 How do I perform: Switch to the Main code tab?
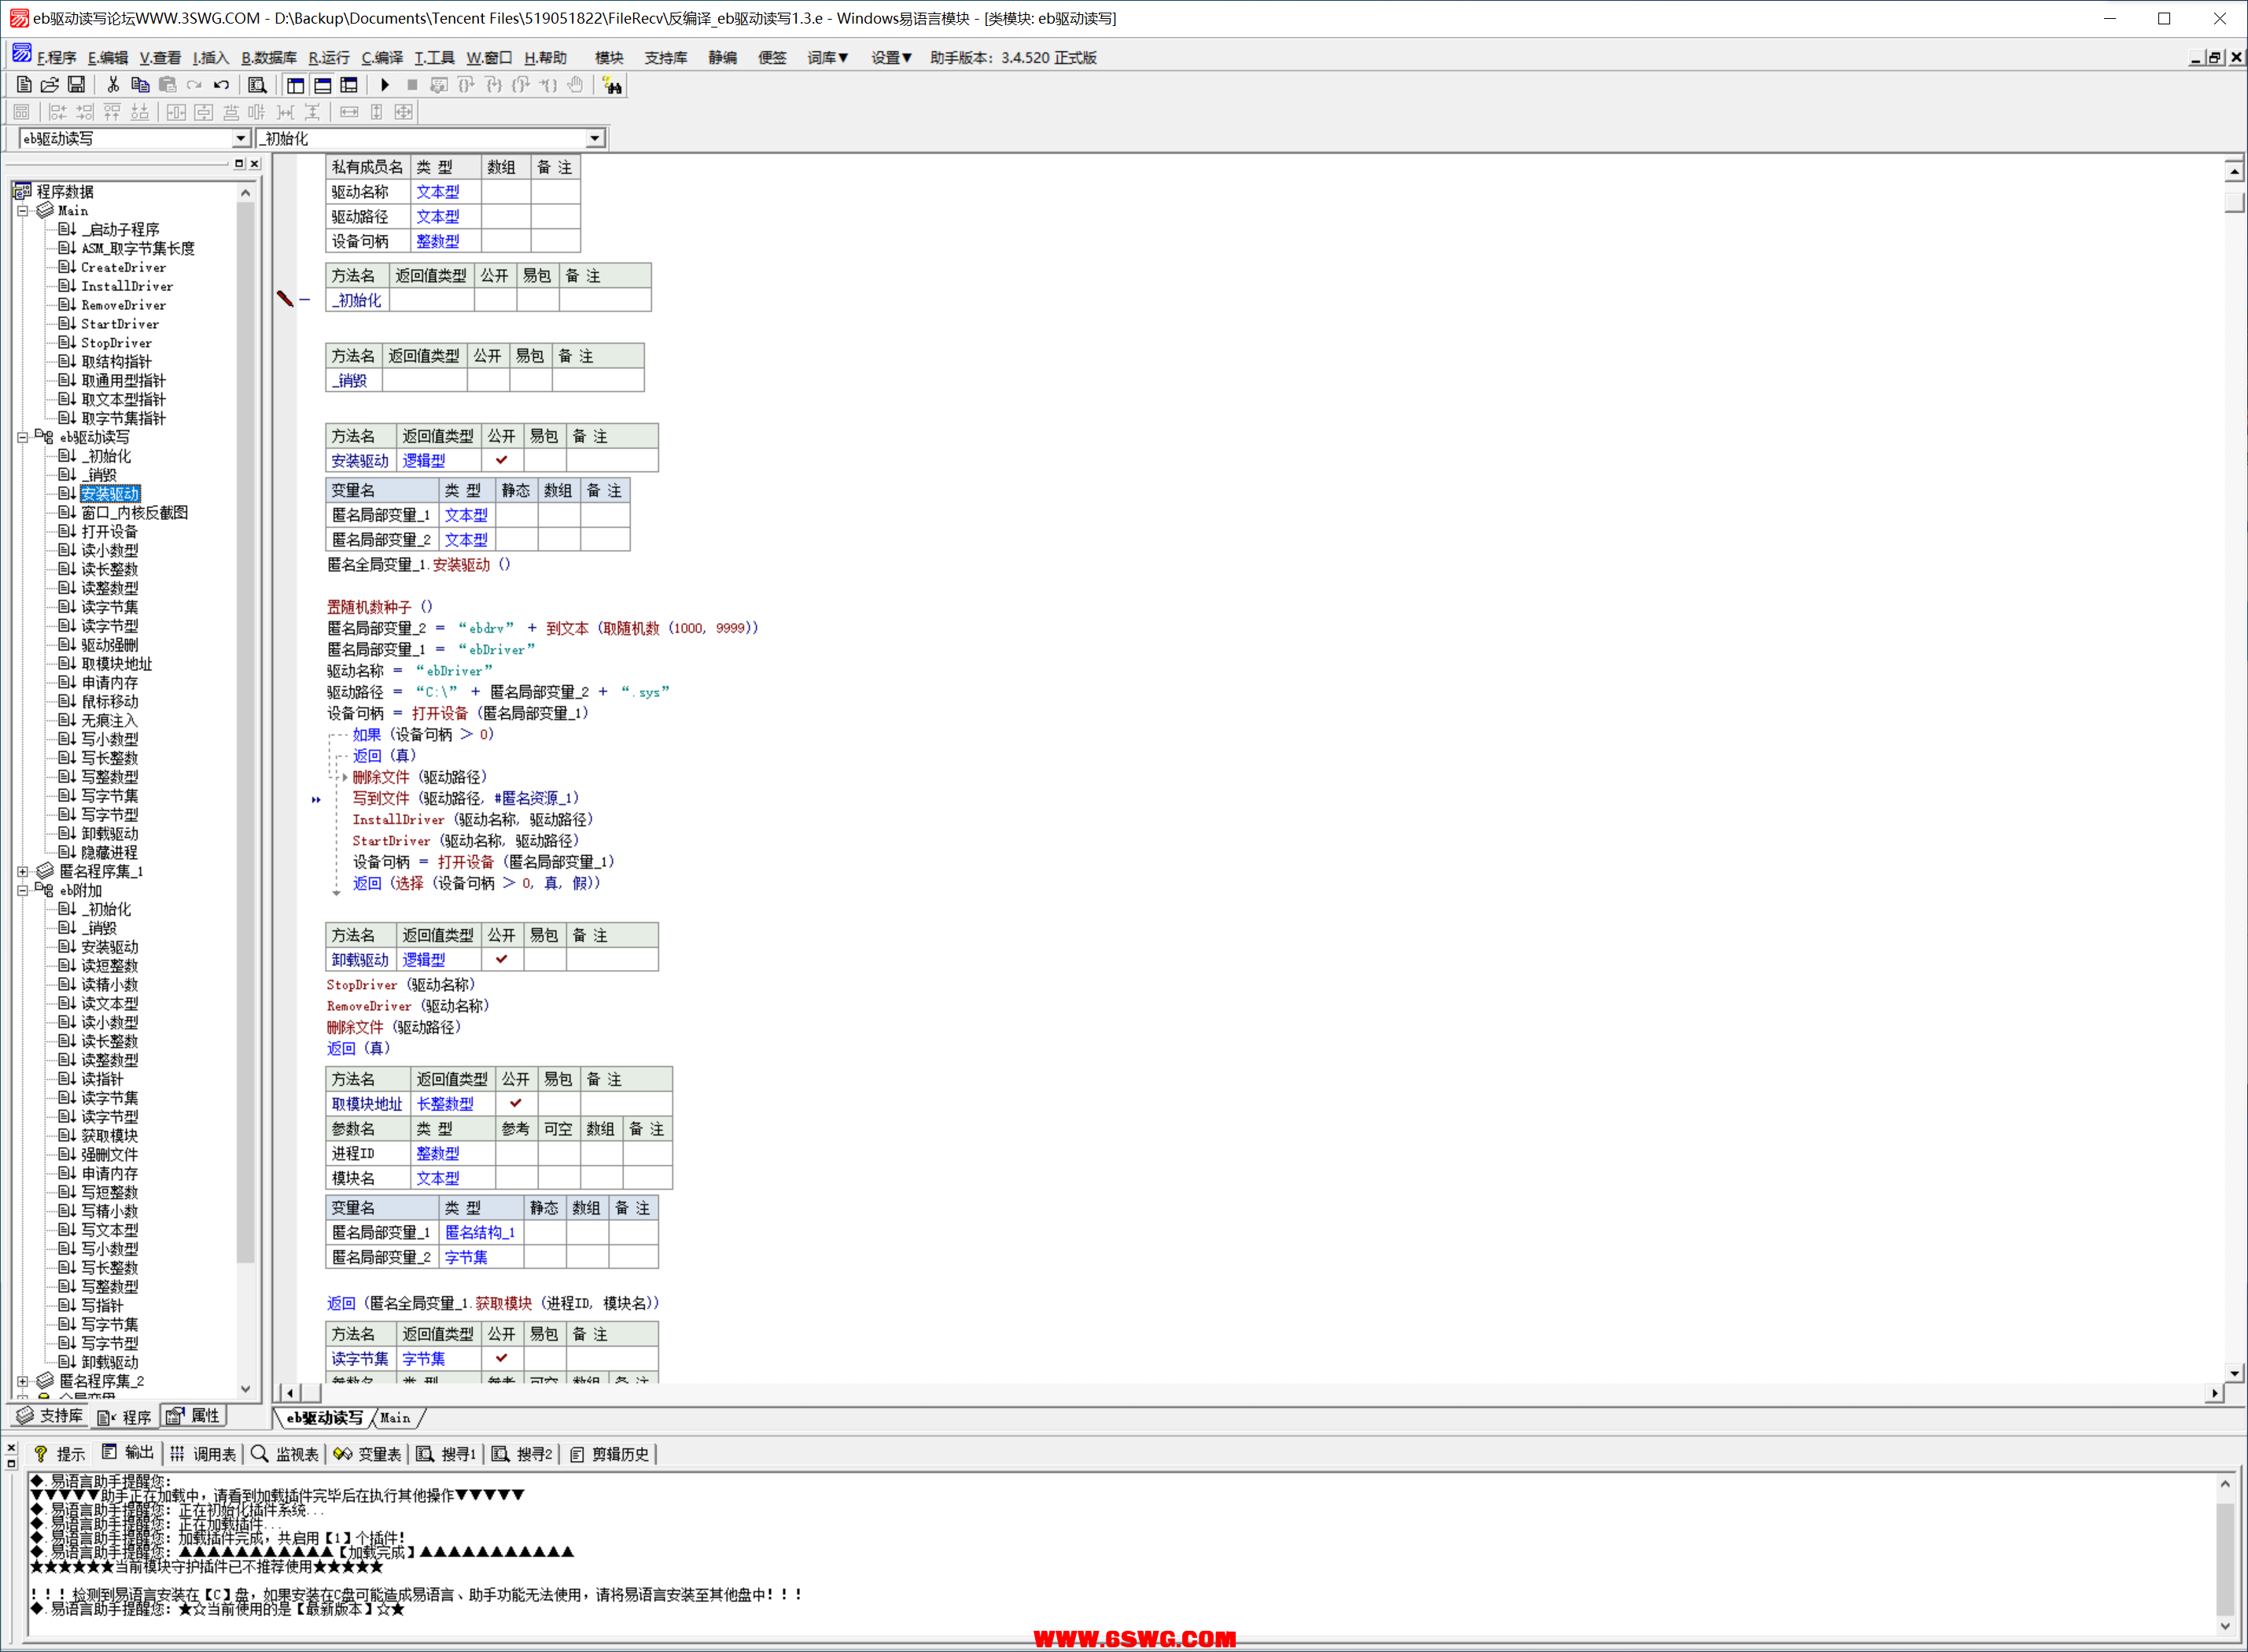[x=396, y=1417]
